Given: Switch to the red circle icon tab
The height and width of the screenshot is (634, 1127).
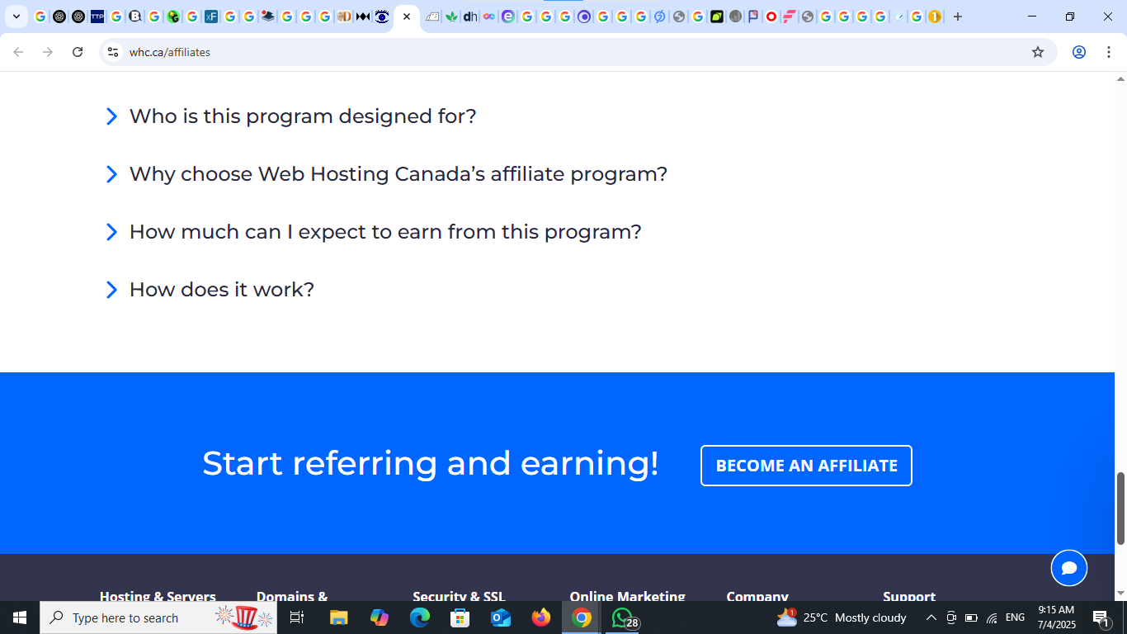Looking at the screenshot, I should (771, 17).
